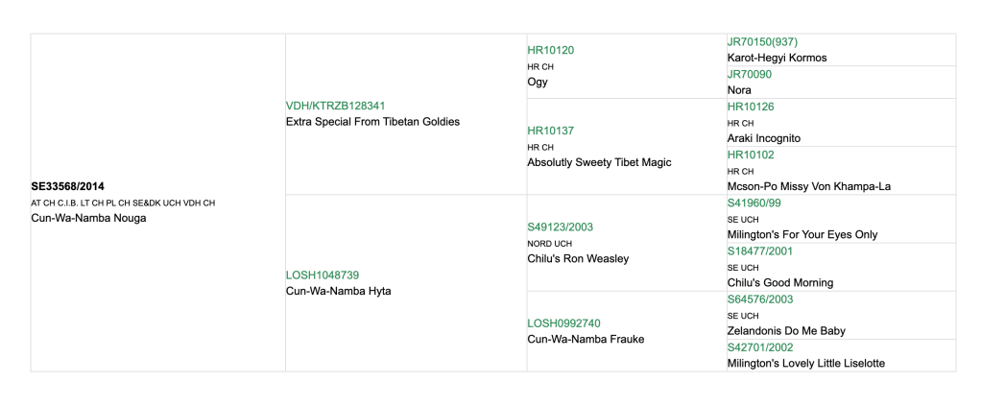Image resolution: width=981 pixels, height=406 pixels.
Task: Open the S41960/99 pedigree link
Action: point(754,203)
